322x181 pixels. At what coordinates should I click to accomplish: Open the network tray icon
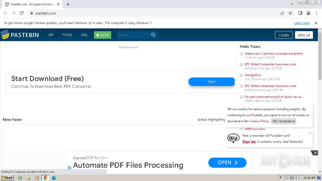292,178
